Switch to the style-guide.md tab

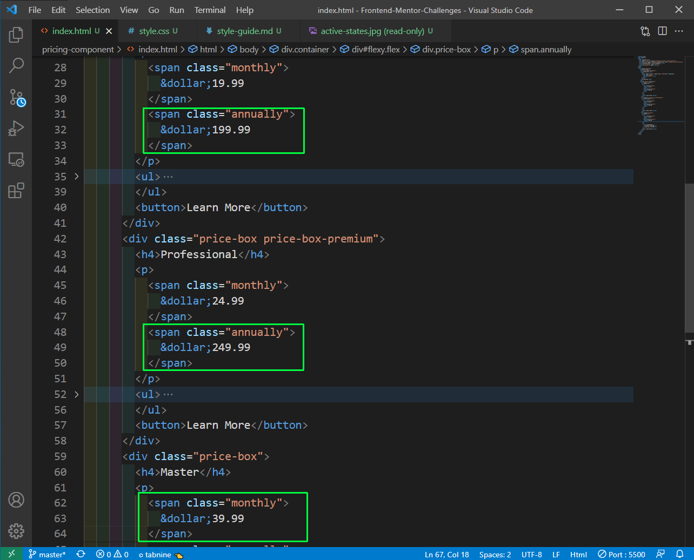244,31
